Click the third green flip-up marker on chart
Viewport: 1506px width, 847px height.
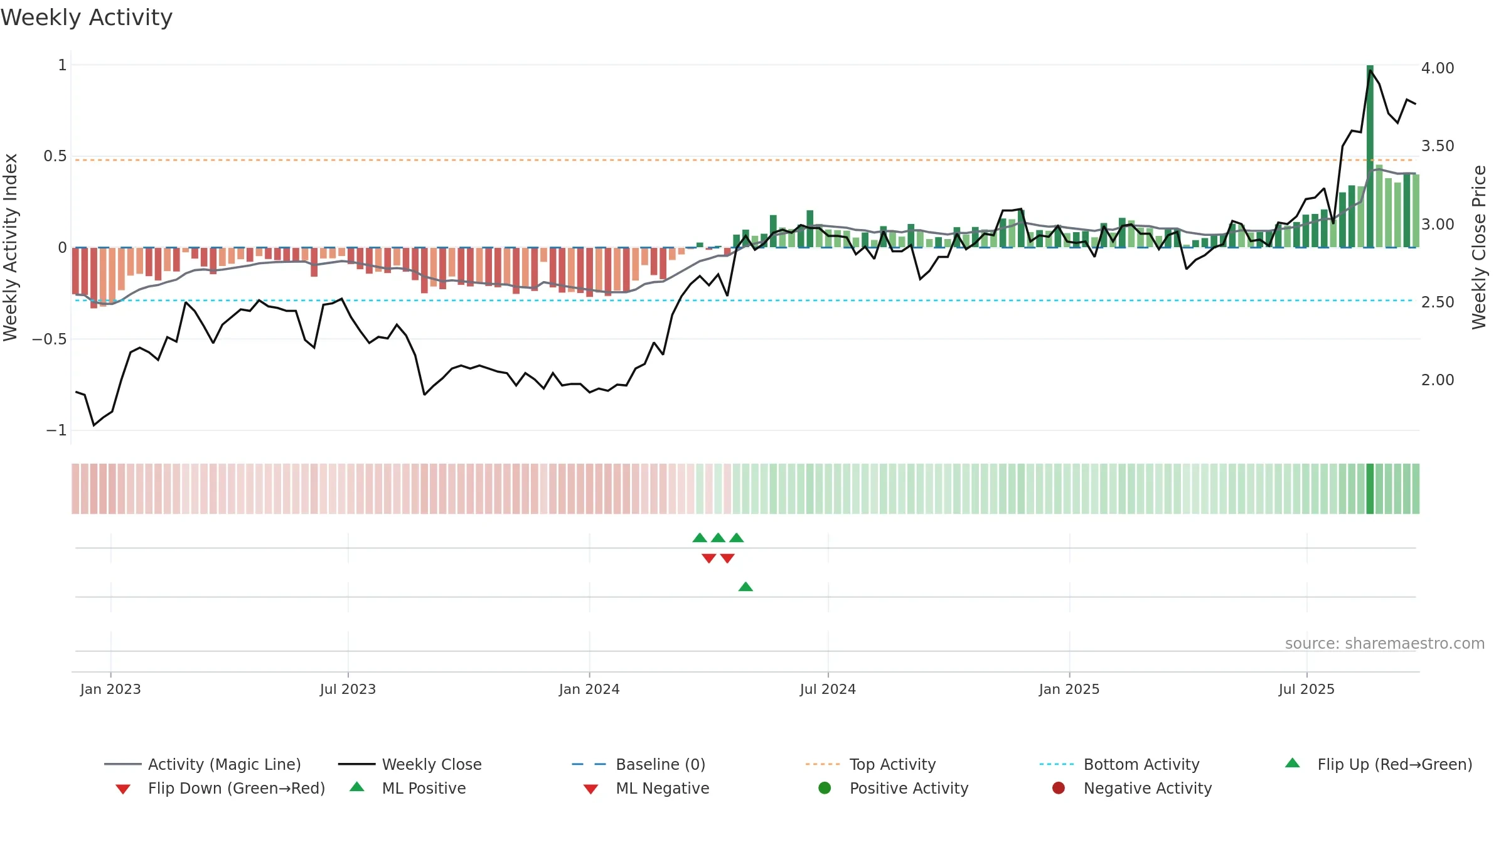pyautogui.click(x=737, y=538)
